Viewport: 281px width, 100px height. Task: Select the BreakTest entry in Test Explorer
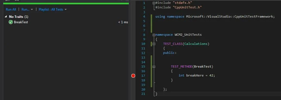pos(21,22)
